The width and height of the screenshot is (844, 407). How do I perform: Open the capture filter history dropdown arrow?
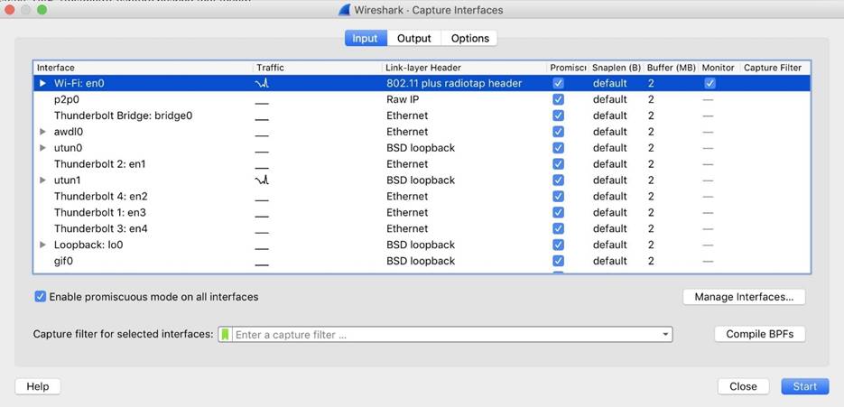[x=665, y=335]
